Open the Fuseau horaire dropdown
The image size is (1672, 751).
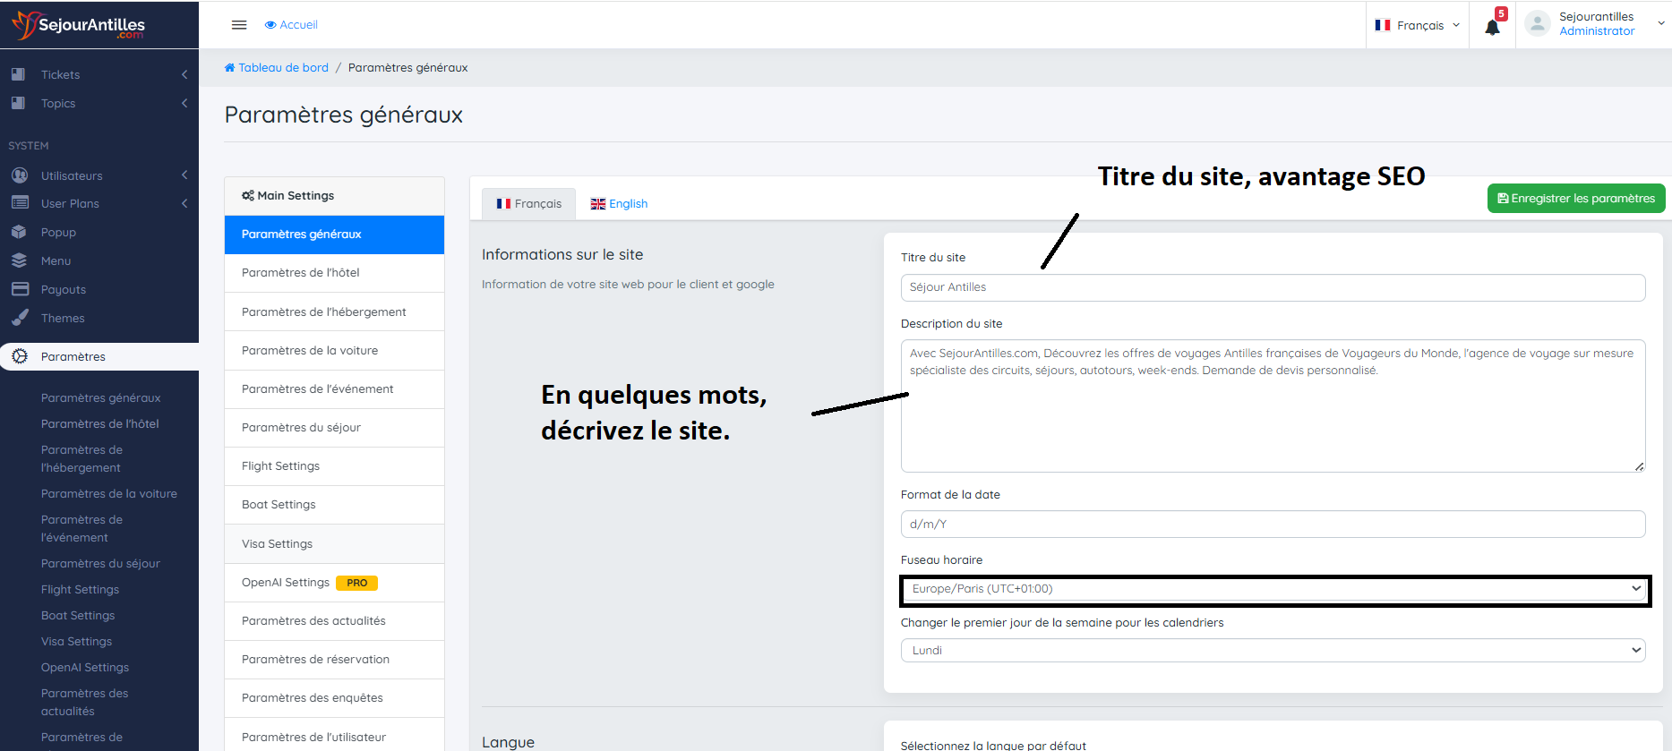(1274, 589)
